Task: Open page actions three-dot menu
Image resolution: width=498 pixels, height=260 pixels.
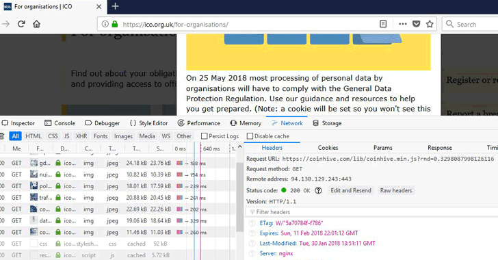Action: [402, 24]
